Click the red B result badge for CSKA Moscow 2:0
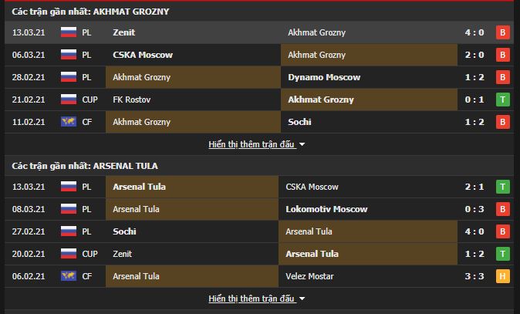The width and height of the screenshot is (520, 314). [503, 55]
